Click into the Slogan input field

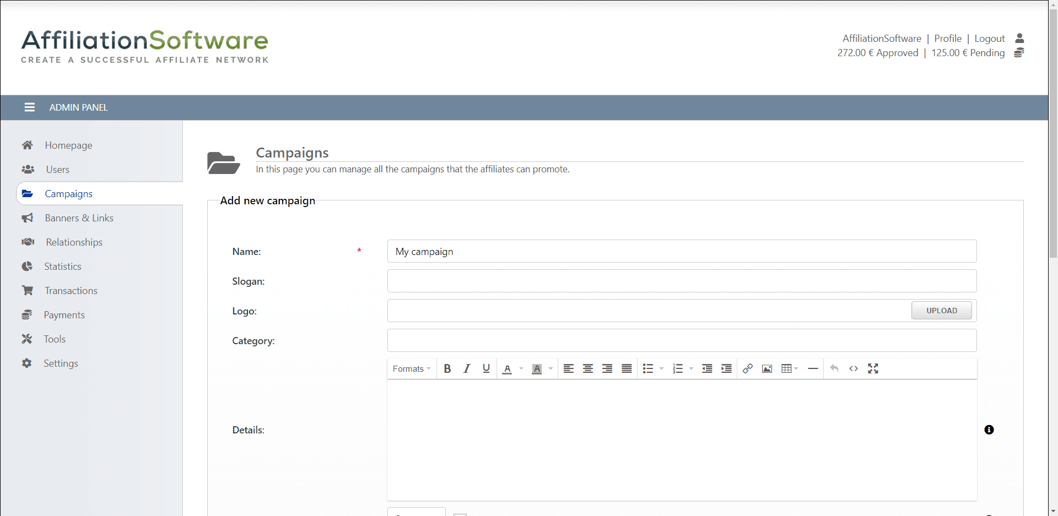(x=682, y=281)
